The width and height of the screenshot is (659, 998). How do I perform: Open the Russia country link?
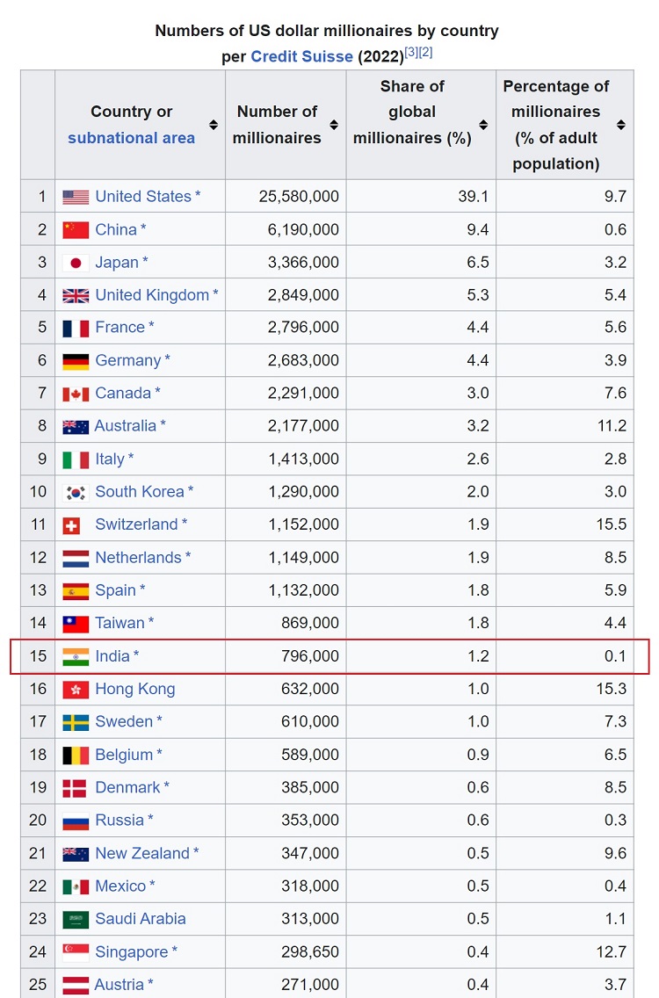[x=119, y=821]
